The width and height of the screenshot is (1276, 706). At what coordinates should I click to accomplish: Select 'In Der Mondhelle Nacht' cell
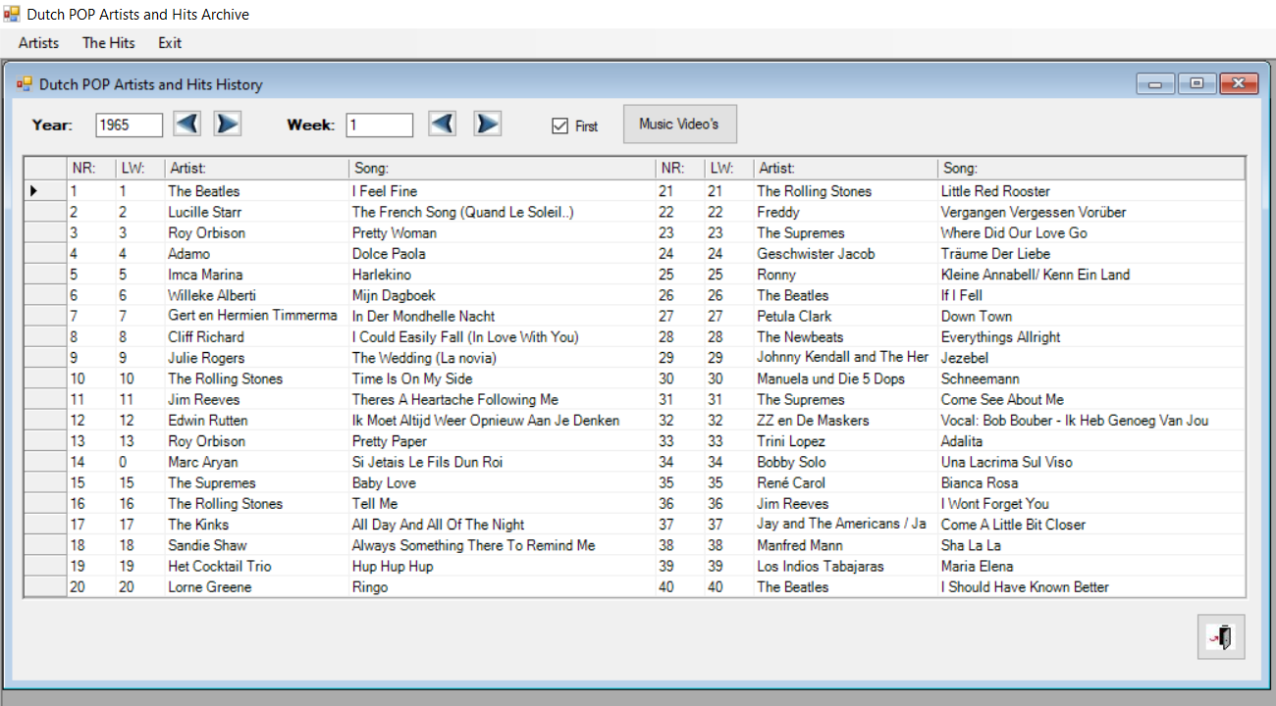coord(502,316)
